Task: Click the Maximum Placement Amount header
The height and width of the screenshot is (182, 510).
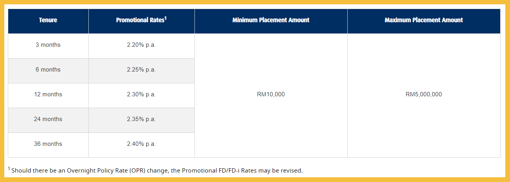Action: pyautogui.click(x=424, y=20)
